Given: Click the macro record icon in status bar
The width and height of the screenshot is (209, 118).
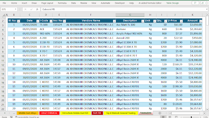Looking at the screenshot, I should pyautogui.click(x=11, y=117).
